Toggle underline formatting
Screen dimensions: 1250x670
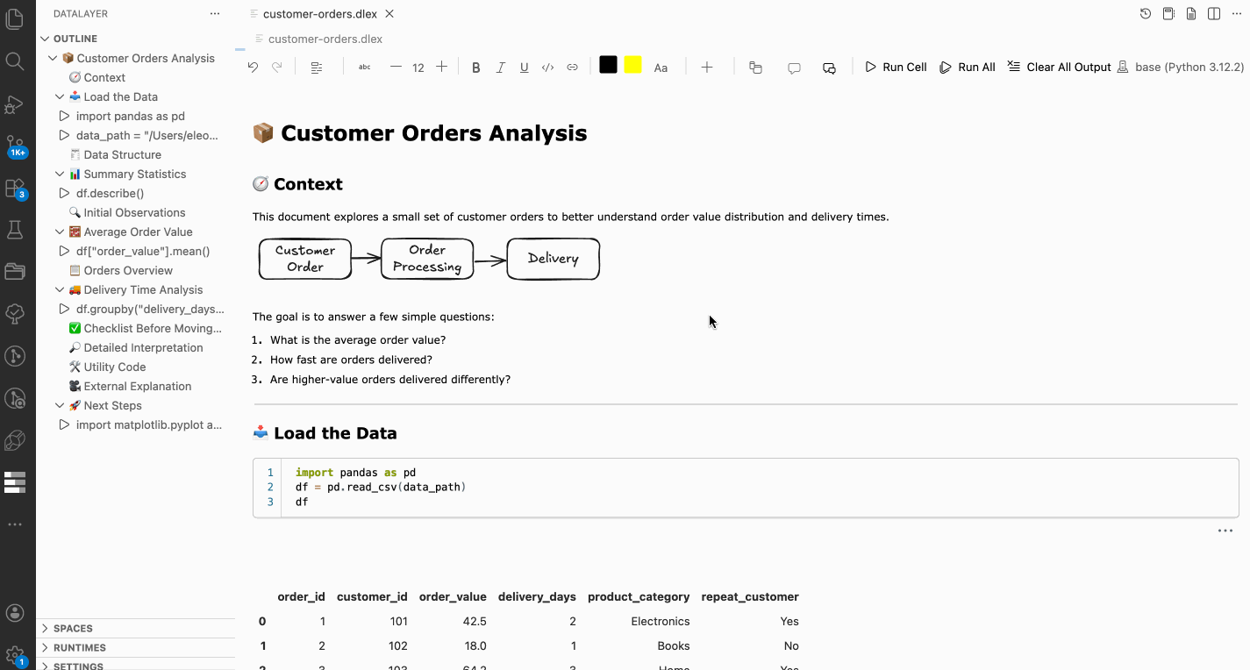click(x=524, y=68)
